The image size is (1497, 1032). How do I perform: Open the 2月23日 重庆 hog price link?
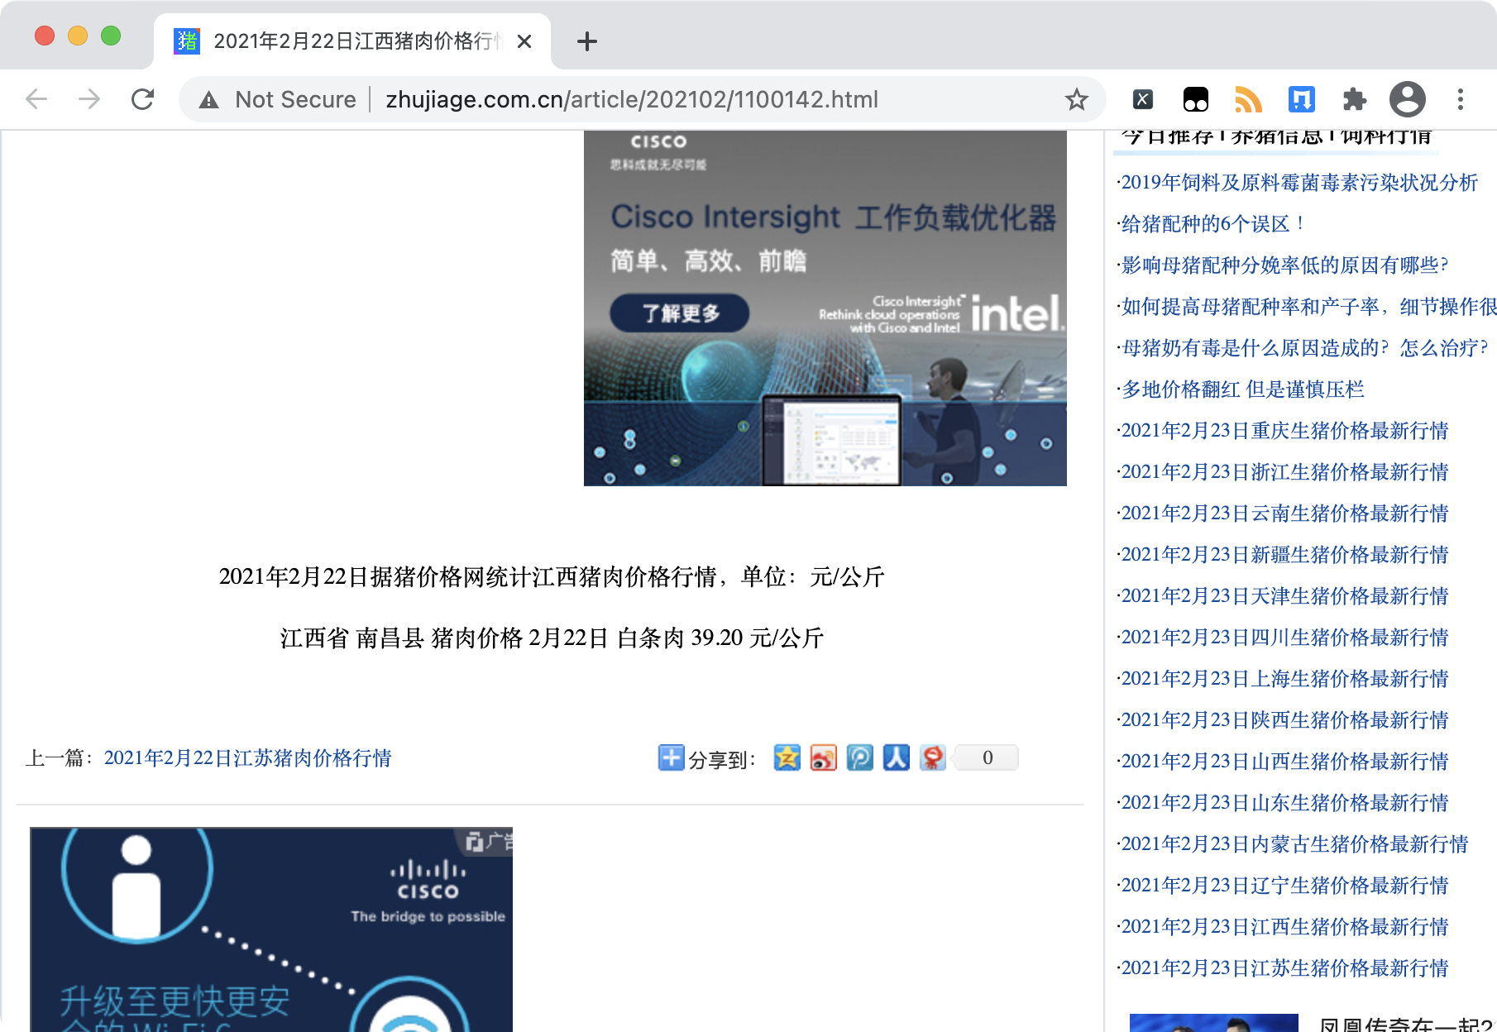1284,431
